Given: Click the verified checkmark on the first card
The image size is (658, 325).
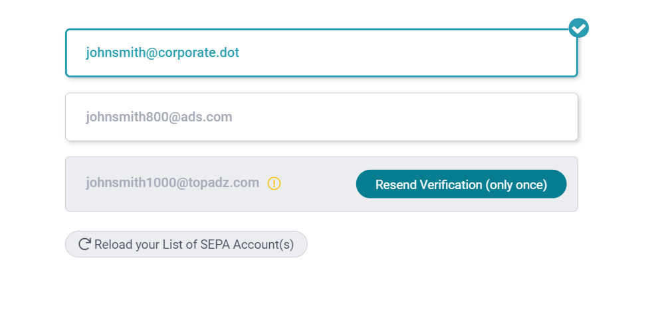Looking at the screenshot, I should tap(579, 28).
